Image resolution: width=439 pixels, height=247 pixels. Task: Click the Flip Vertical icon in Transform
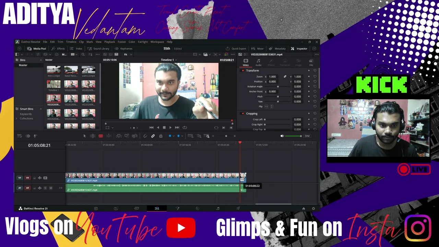(272, 107)
